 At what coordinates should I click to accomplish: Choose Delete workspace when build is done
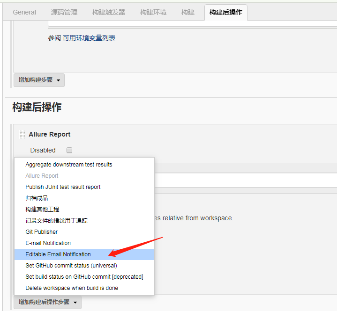84,288
